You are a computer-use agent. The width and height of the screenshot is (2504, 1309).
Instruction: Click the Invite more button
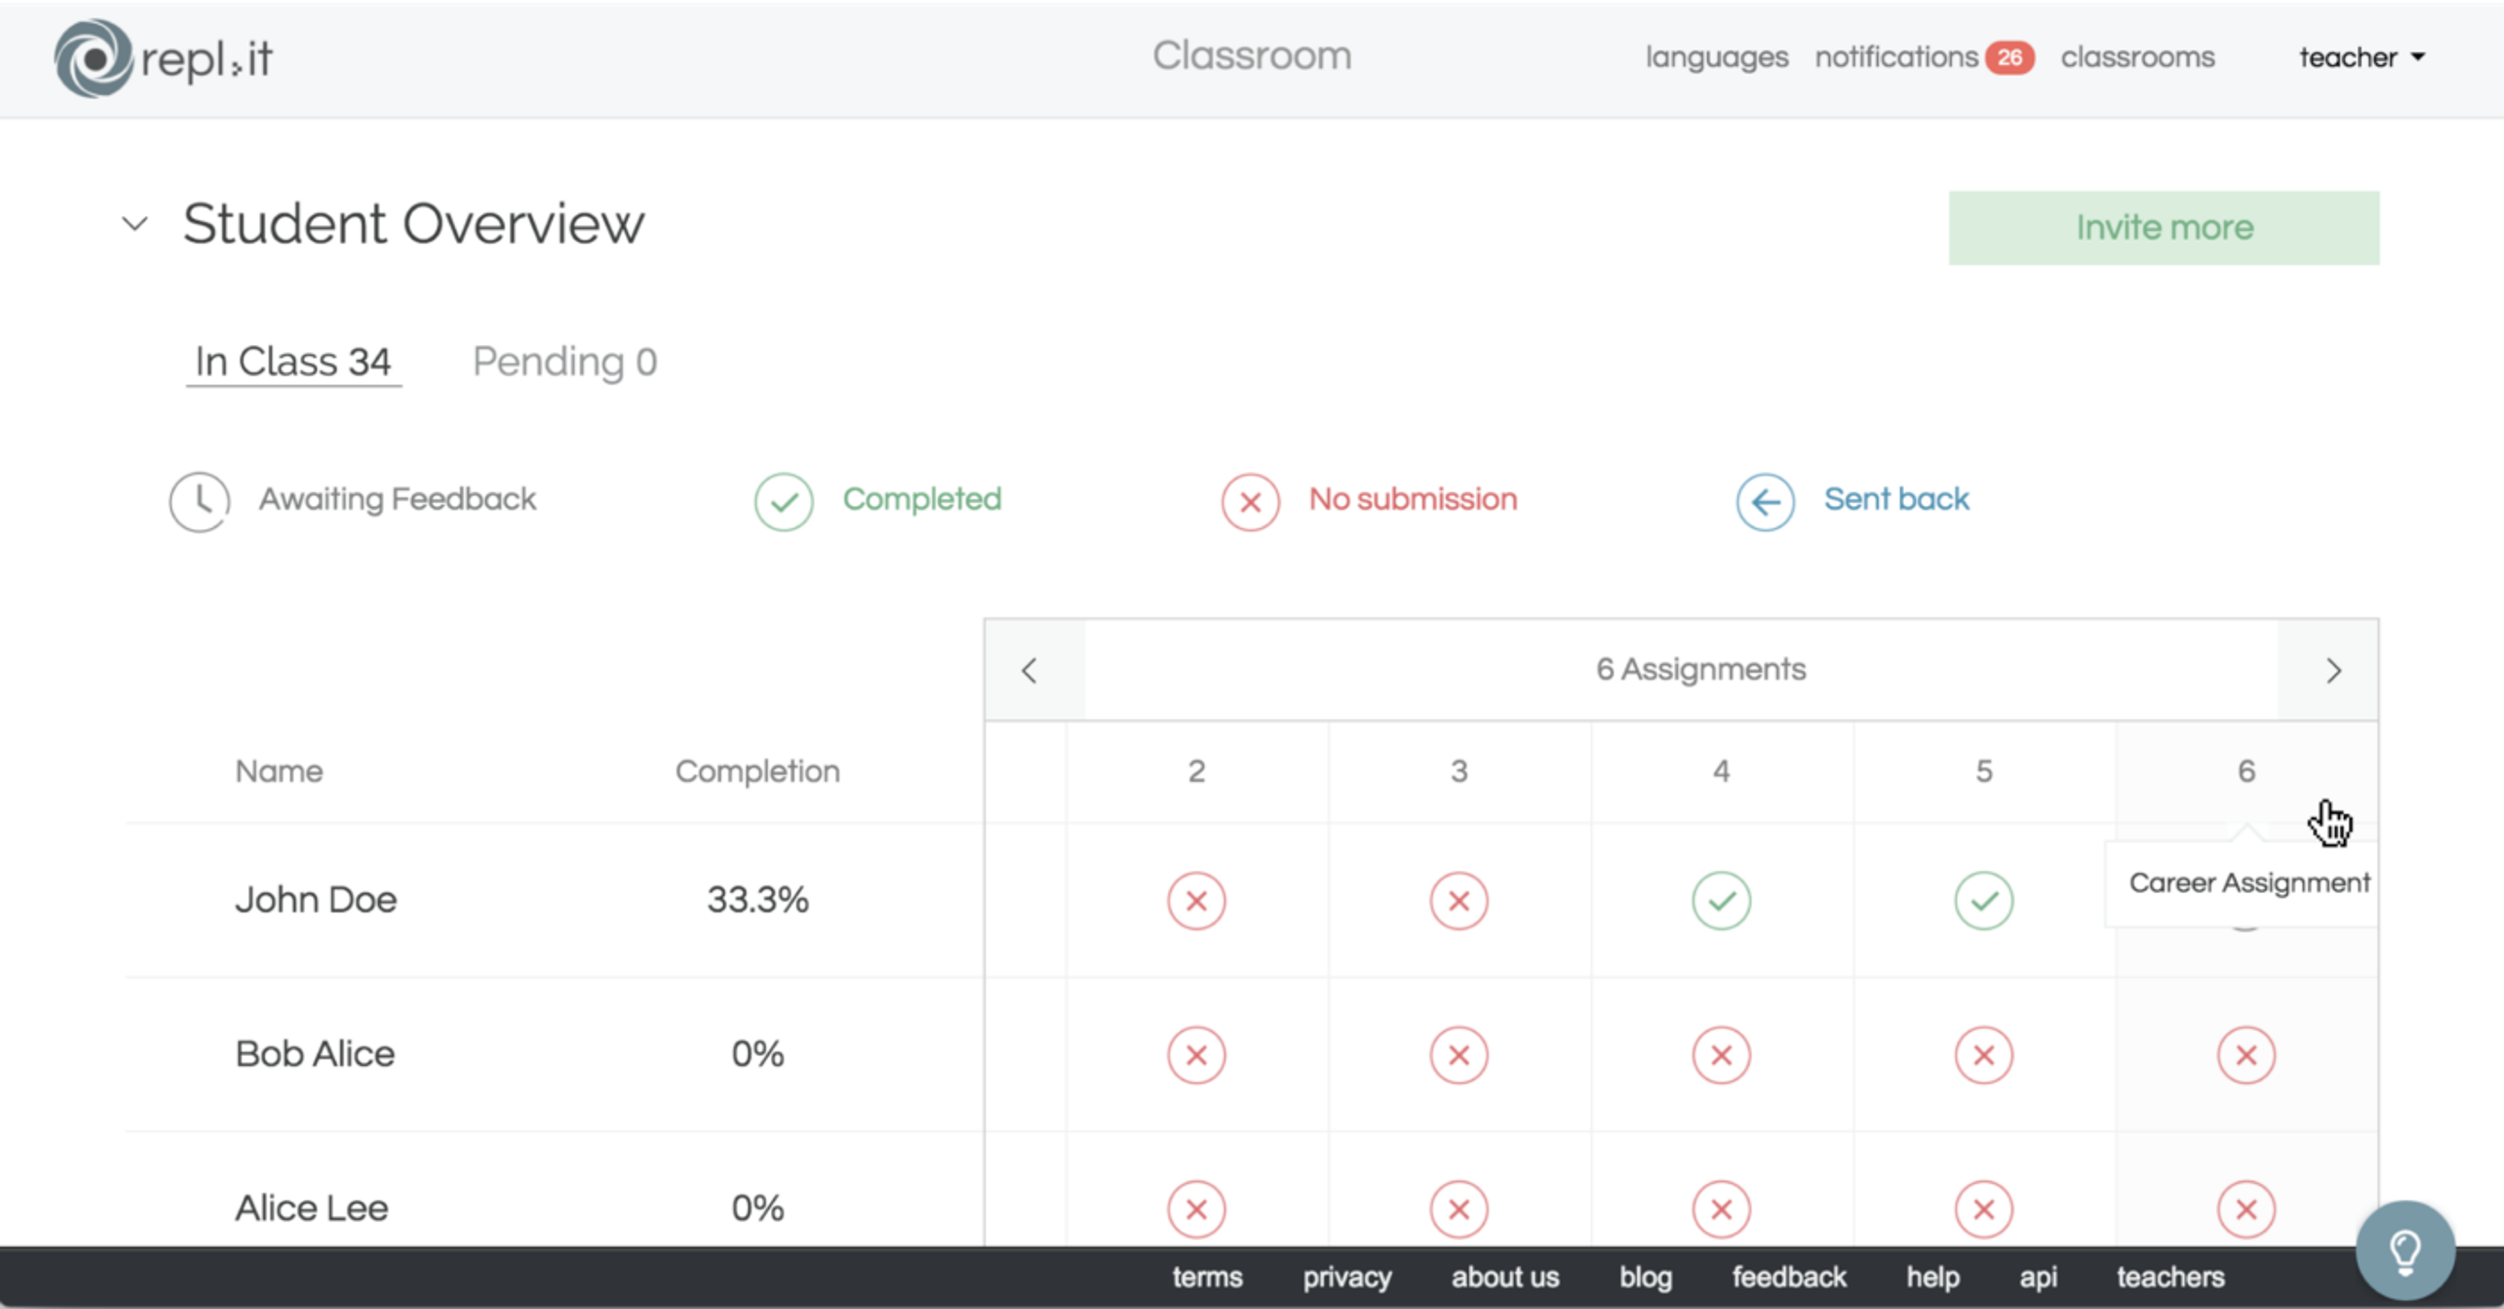click(2163, 228)
